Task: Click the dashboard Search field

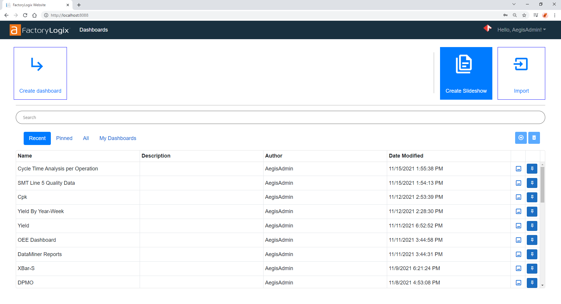Action: tap(280, 118)
